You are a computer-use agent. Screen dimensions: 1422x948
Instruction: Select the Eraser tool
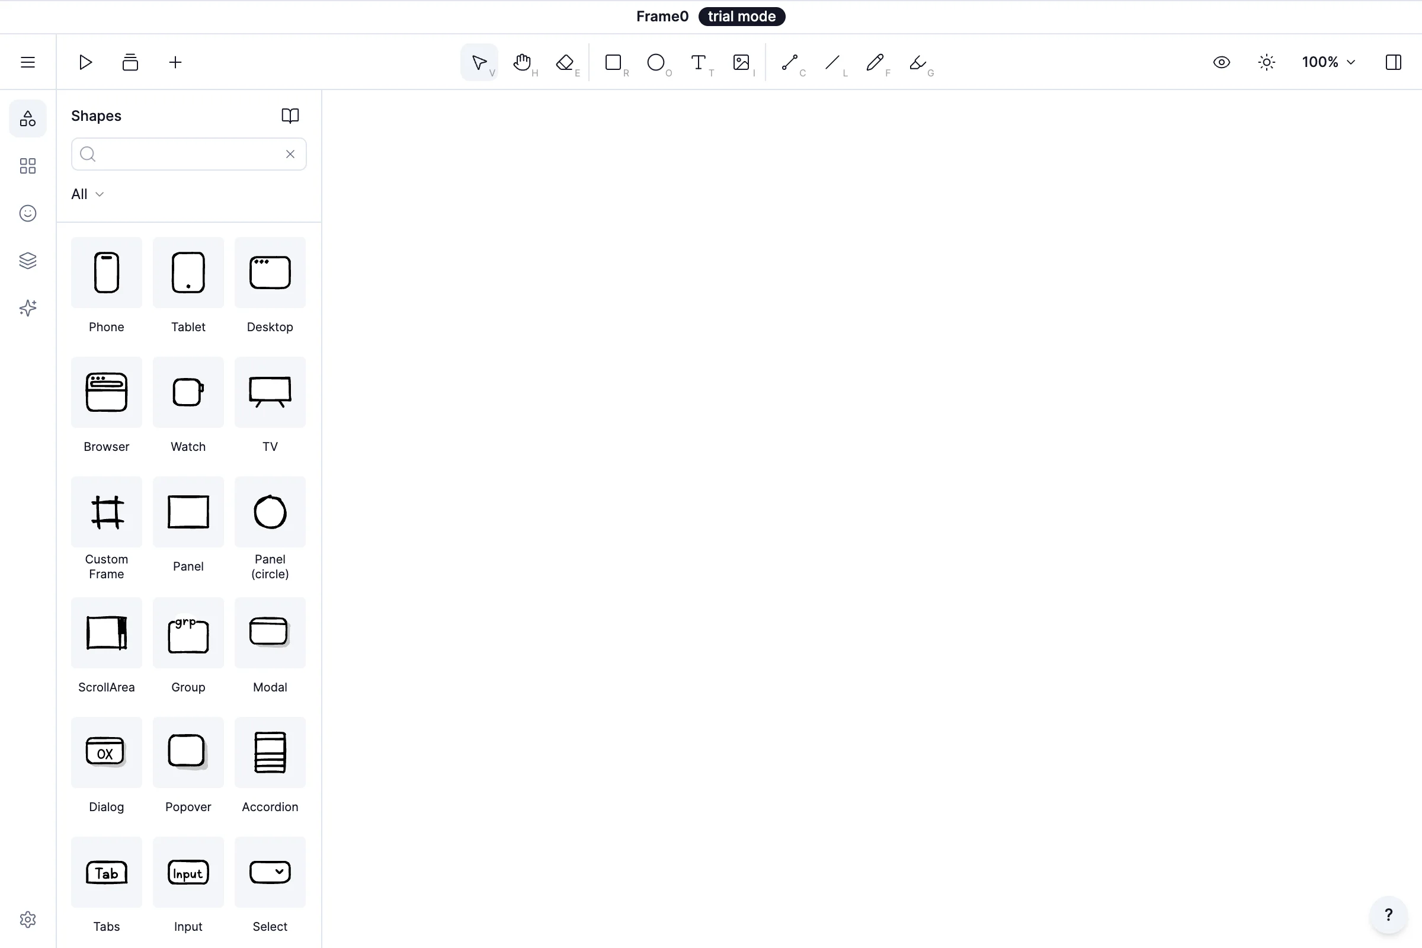(x=565, y=62)
